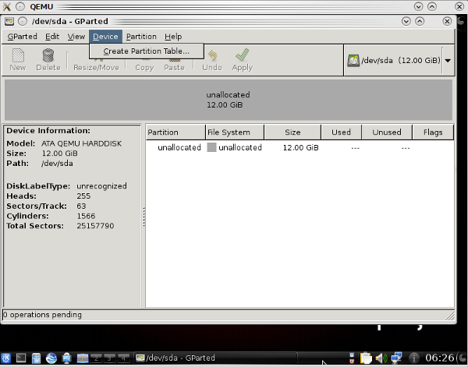
Task: Click the Partition column header
Action: click(x=175, y=132)
